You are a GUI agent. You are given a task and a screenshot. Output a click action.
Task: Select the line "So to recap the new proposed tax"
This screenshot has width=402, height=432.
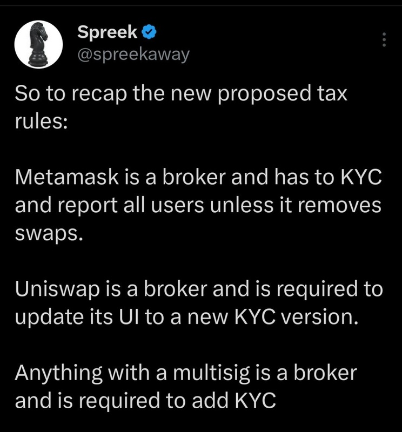181,94
